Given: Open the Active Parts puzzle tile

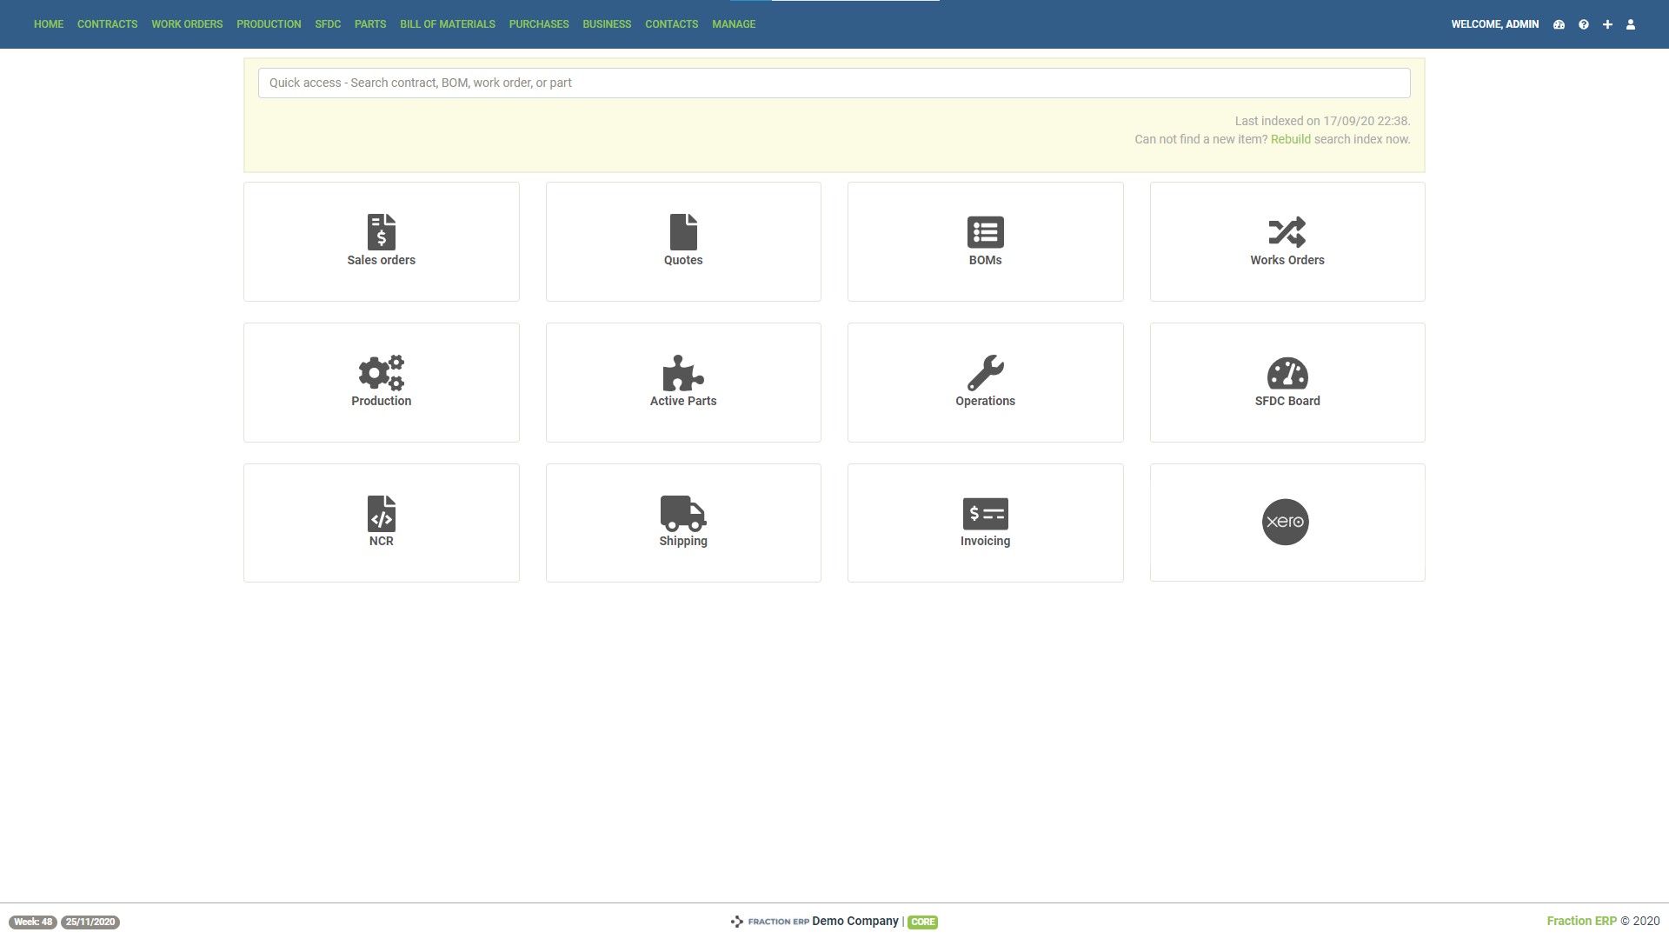Looking at the screenshot, I should click(683, 382).
